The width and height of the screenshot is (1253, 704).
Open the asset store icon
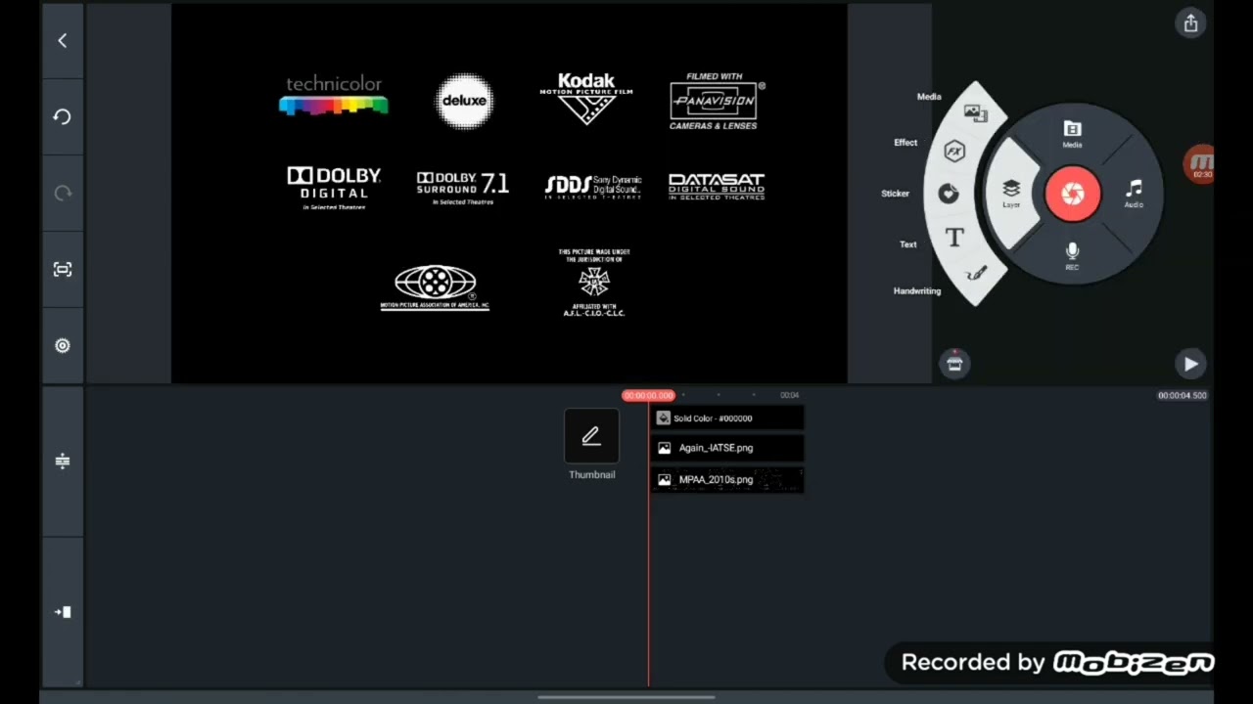pos(954,364)
